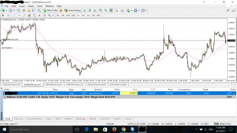Select the equidistant channel tool
The width and height of the screenshot is (237, 133).
point(29,16)
